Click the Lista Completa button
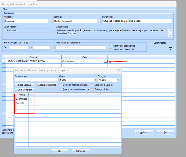The image size is (186, 157). pos(25,89)
